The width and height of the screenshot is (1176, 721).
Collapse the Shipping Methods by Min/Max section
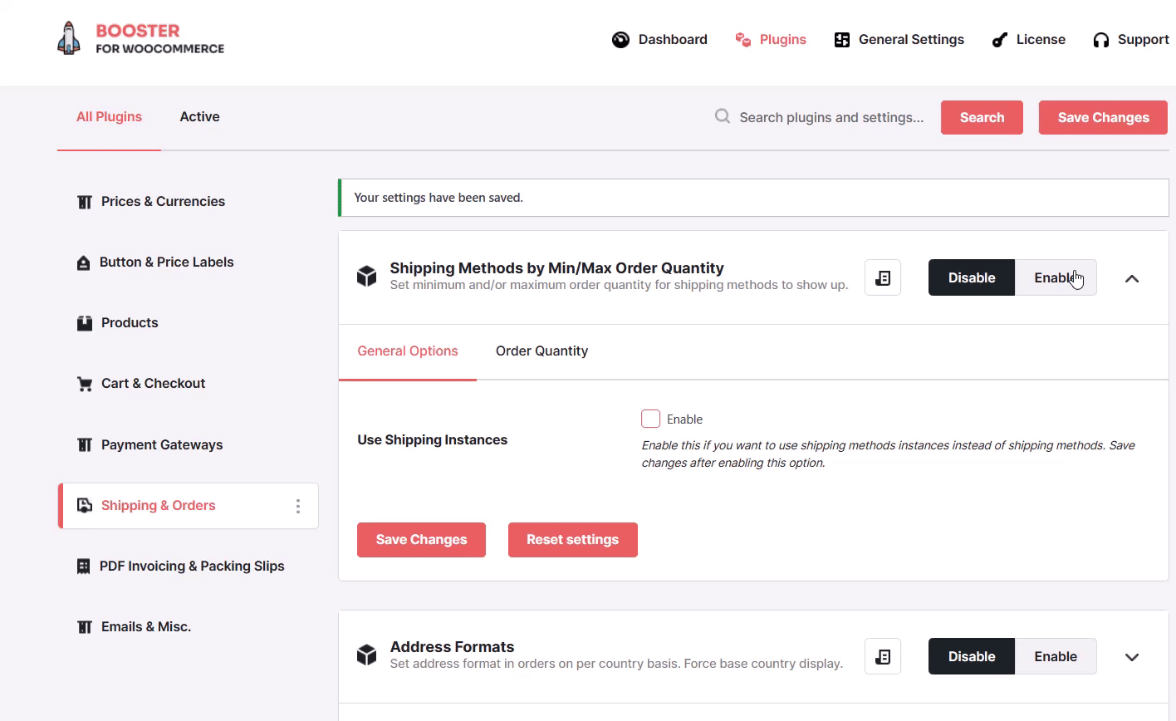[1132, 279]
